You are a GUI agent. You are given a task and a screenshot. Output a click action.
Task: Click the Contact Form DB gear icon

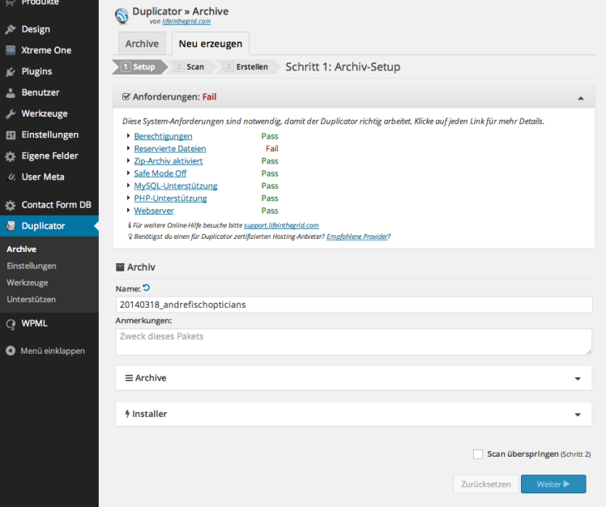[11, 205]
